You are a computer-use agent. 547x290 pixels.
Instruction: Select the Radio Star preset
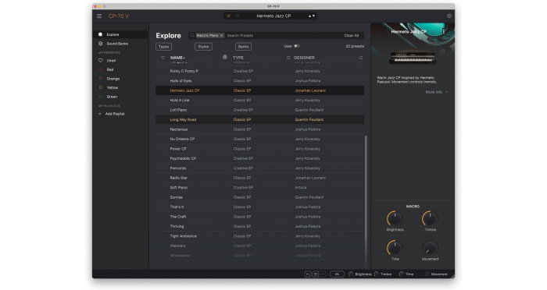click(x=260, y=178)
